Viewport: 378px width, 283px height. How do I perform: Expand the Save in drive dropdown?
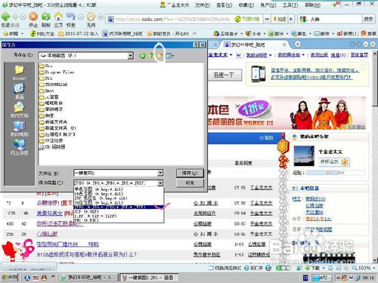[131, 56]
